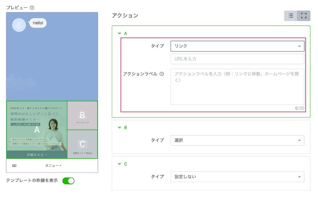Click the keyboard icon in preview menu bar

pyautogui.click(x=14, y=166)
